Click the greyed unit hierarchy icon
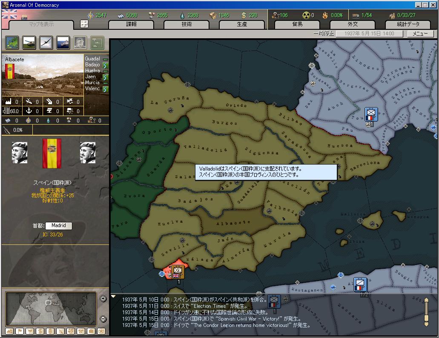This screenshot has height=338, width=439. (x=97, y=43)
